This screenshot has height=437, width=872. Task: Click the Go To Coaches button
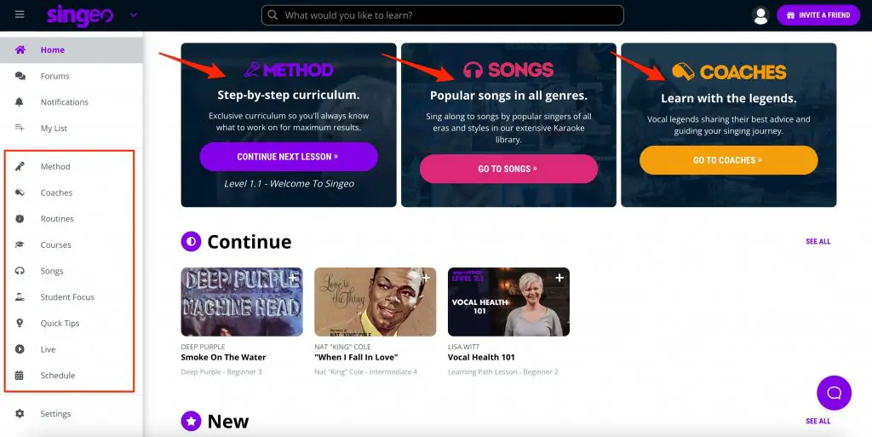pos(729,160)
